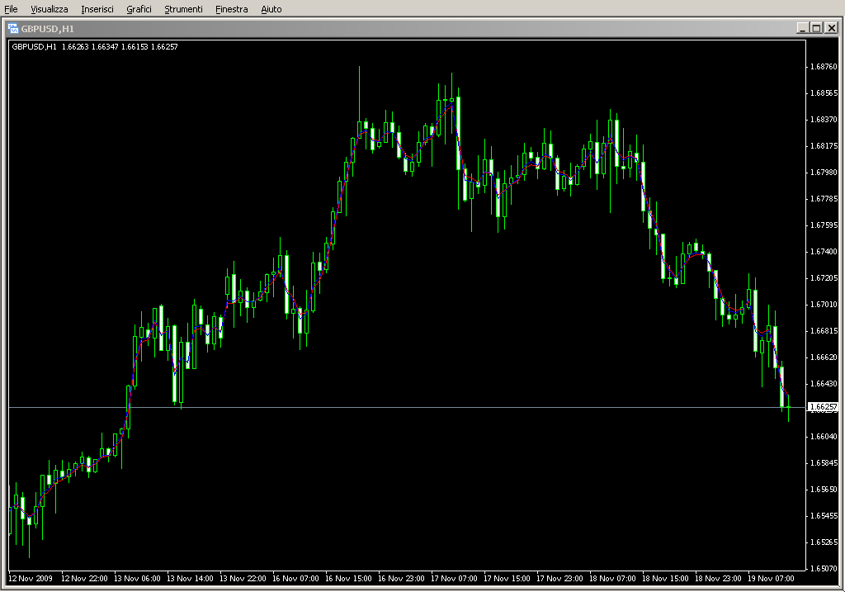Click the 1.66430 price axis label
The width and height of the screenshot is (845, 592).
(824, 384)
